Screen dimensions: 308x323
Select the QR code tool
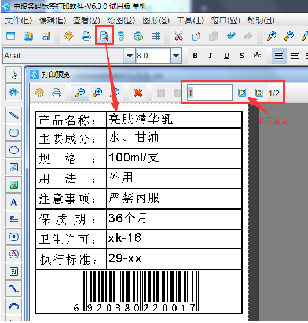click(14, 271)
